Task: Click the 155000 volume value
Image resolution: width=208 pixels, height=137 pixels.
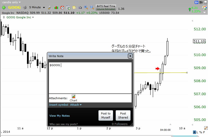Action: point(104,13)
